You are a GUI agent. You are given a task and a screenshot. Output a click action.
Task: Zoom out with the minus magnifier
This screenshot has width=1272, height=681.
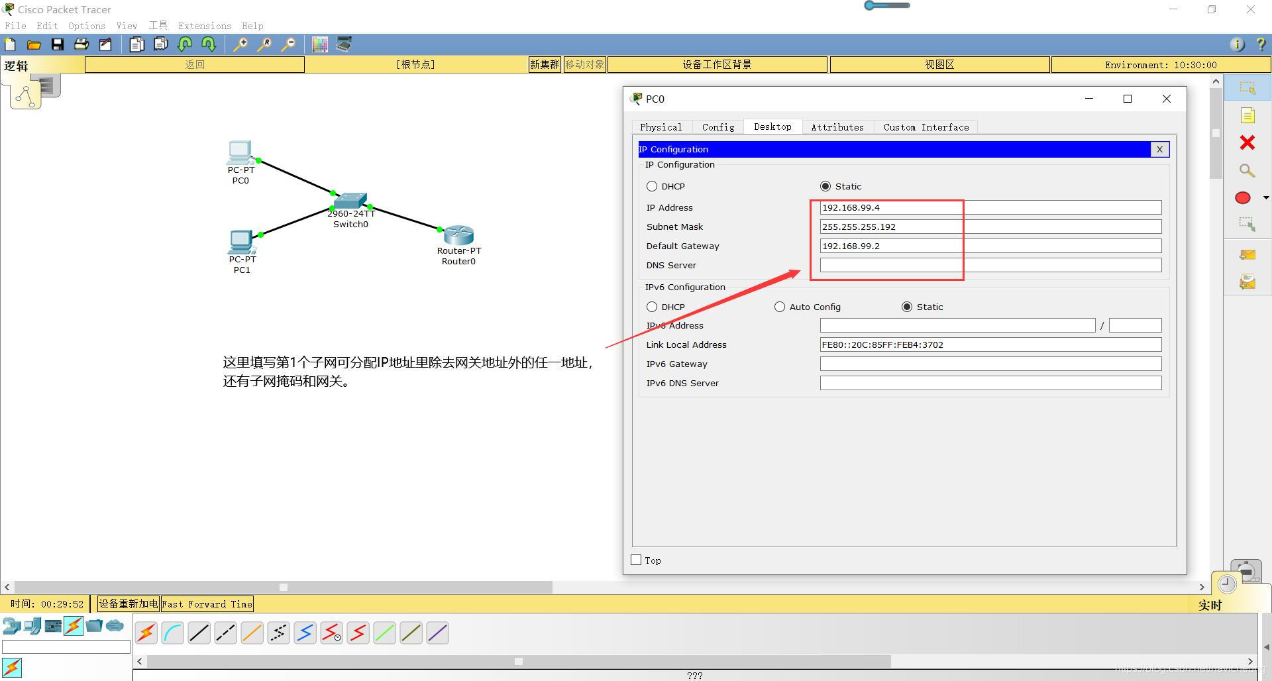288,44
